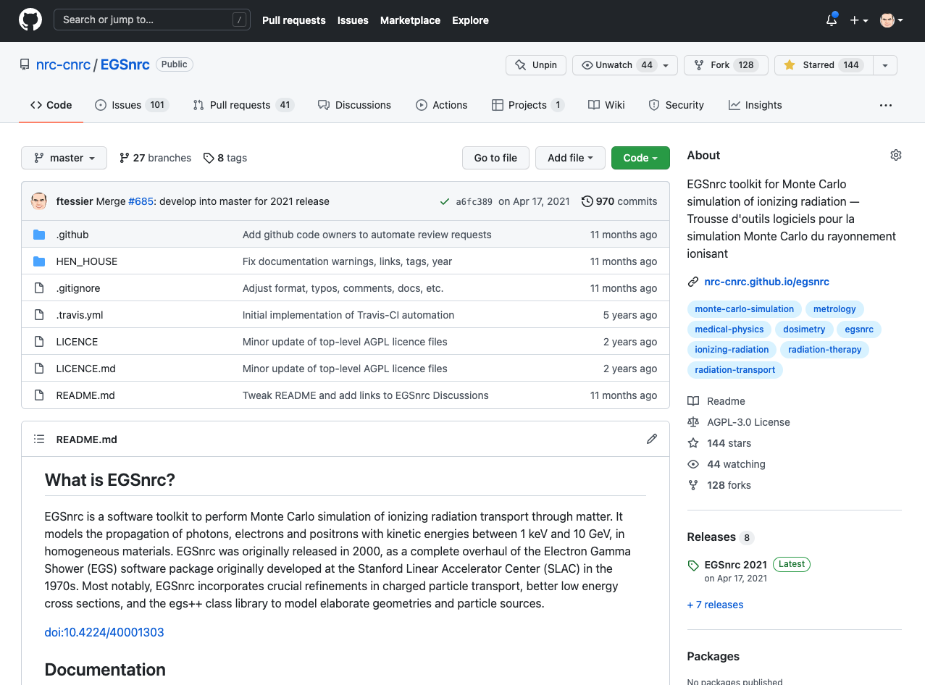The width and height of the screenshot is (925, 685).
Task: Open the EGSnrc repository name link
Action: [x=125, y=64]
